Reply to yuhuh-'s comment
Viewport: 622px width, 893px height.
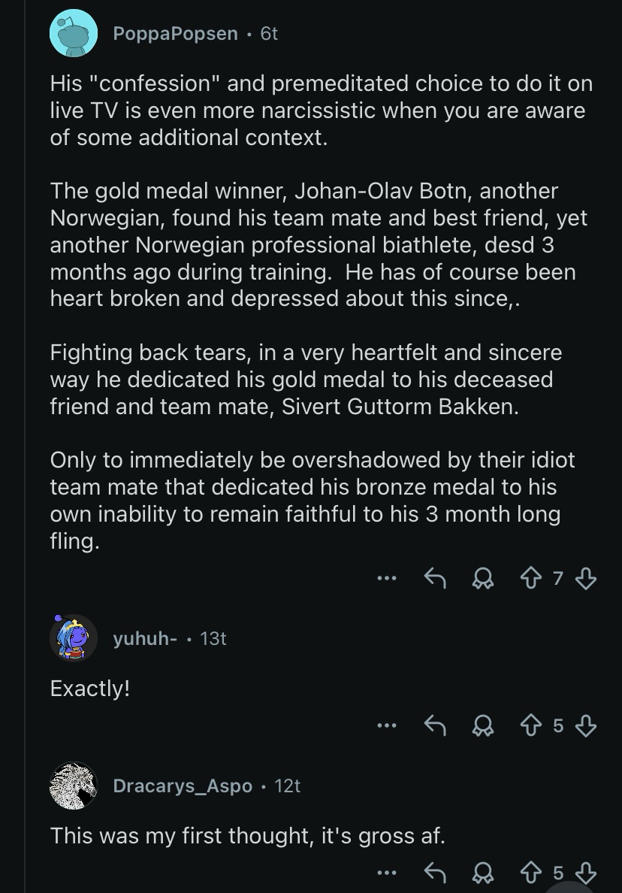click(434, 725)
